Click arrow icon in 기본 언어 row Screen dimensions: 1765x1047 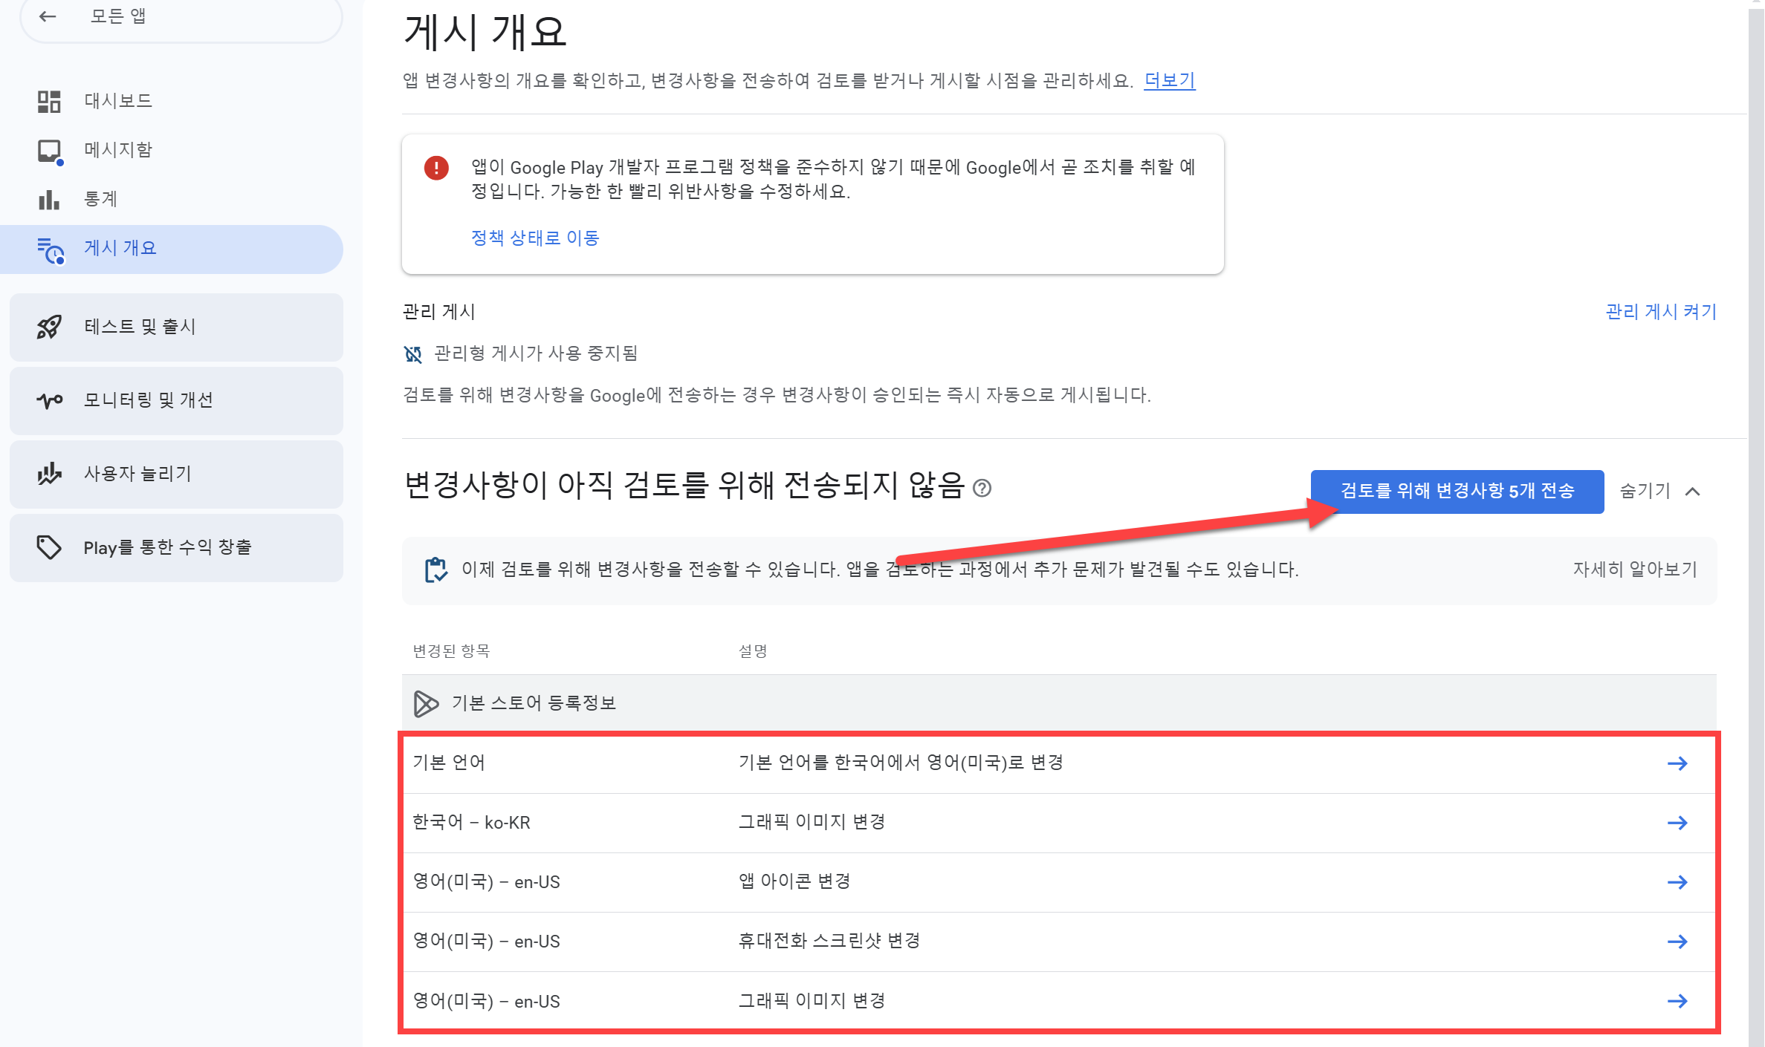(1677, 763)
